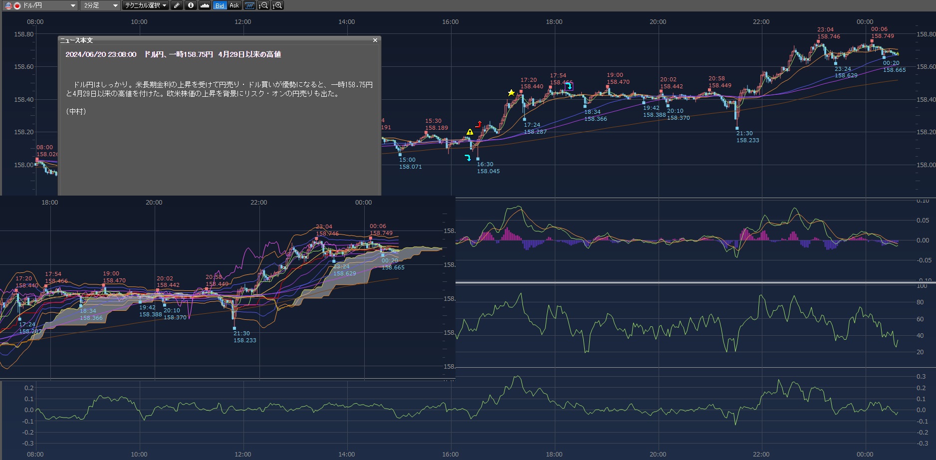Switch price display to Ask
Screen dimensions: 936x460
(234, 5)
